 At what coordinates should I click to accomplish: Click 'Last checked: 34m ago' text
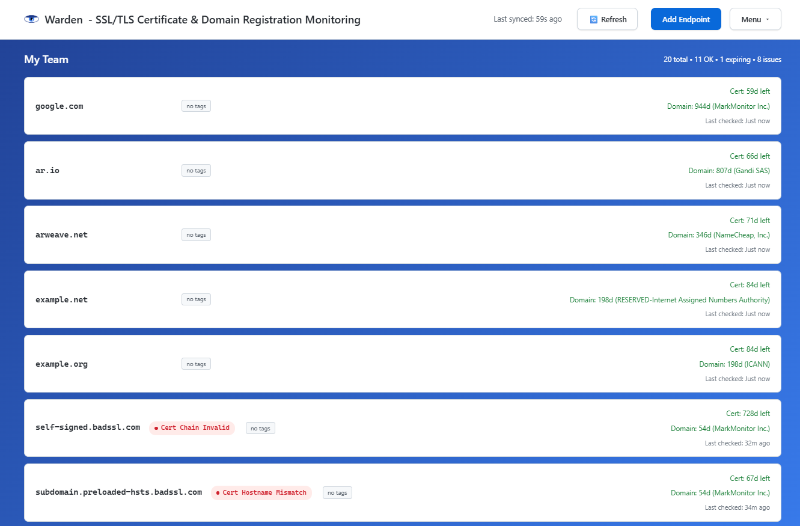click(x=737, y=507)
